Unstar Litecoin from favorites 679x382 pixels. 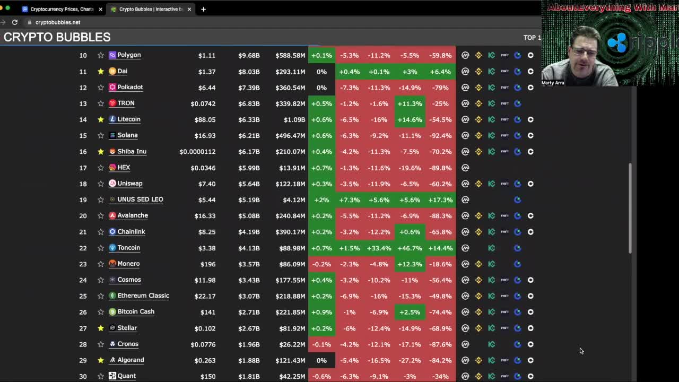pyautogui.click(x=101, y=119)
